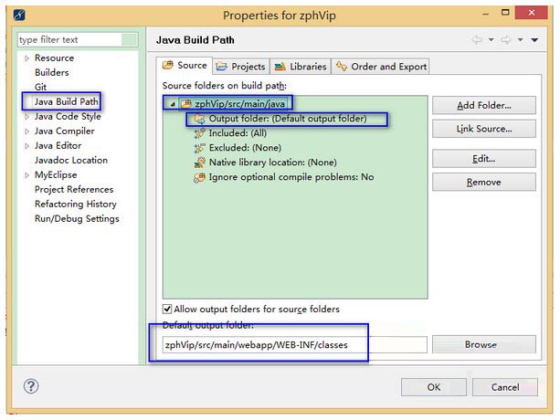Expand the Resource tree node

(x=26, y=58)
